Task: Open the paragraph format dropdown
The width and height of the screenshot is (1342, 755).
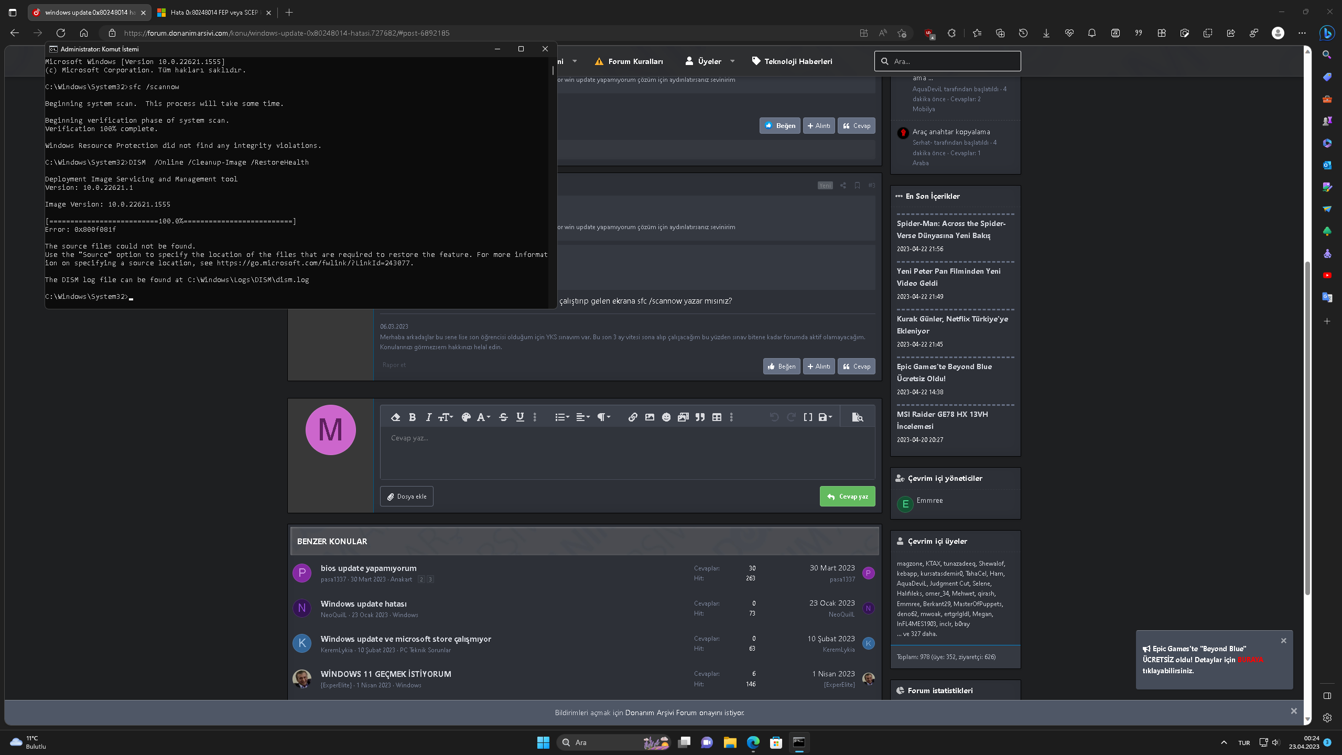Action: 604,417
